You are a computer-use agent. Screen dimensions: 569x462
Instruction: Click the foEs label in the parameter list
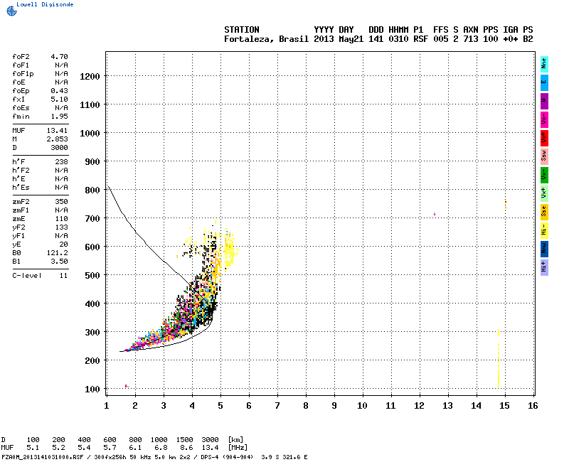[x=21, y=108]
